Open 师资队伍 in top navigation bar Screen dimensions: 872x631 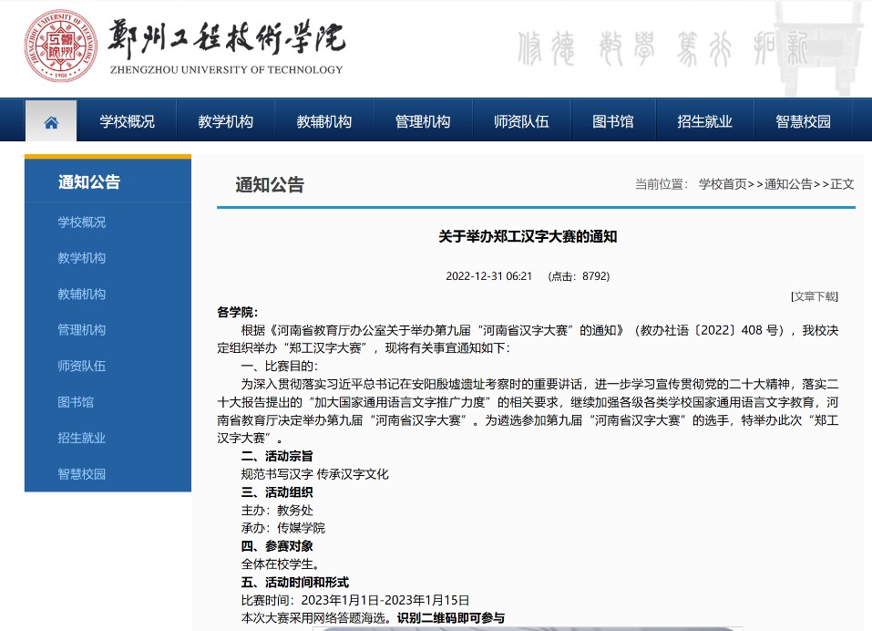tap(521, 121)
